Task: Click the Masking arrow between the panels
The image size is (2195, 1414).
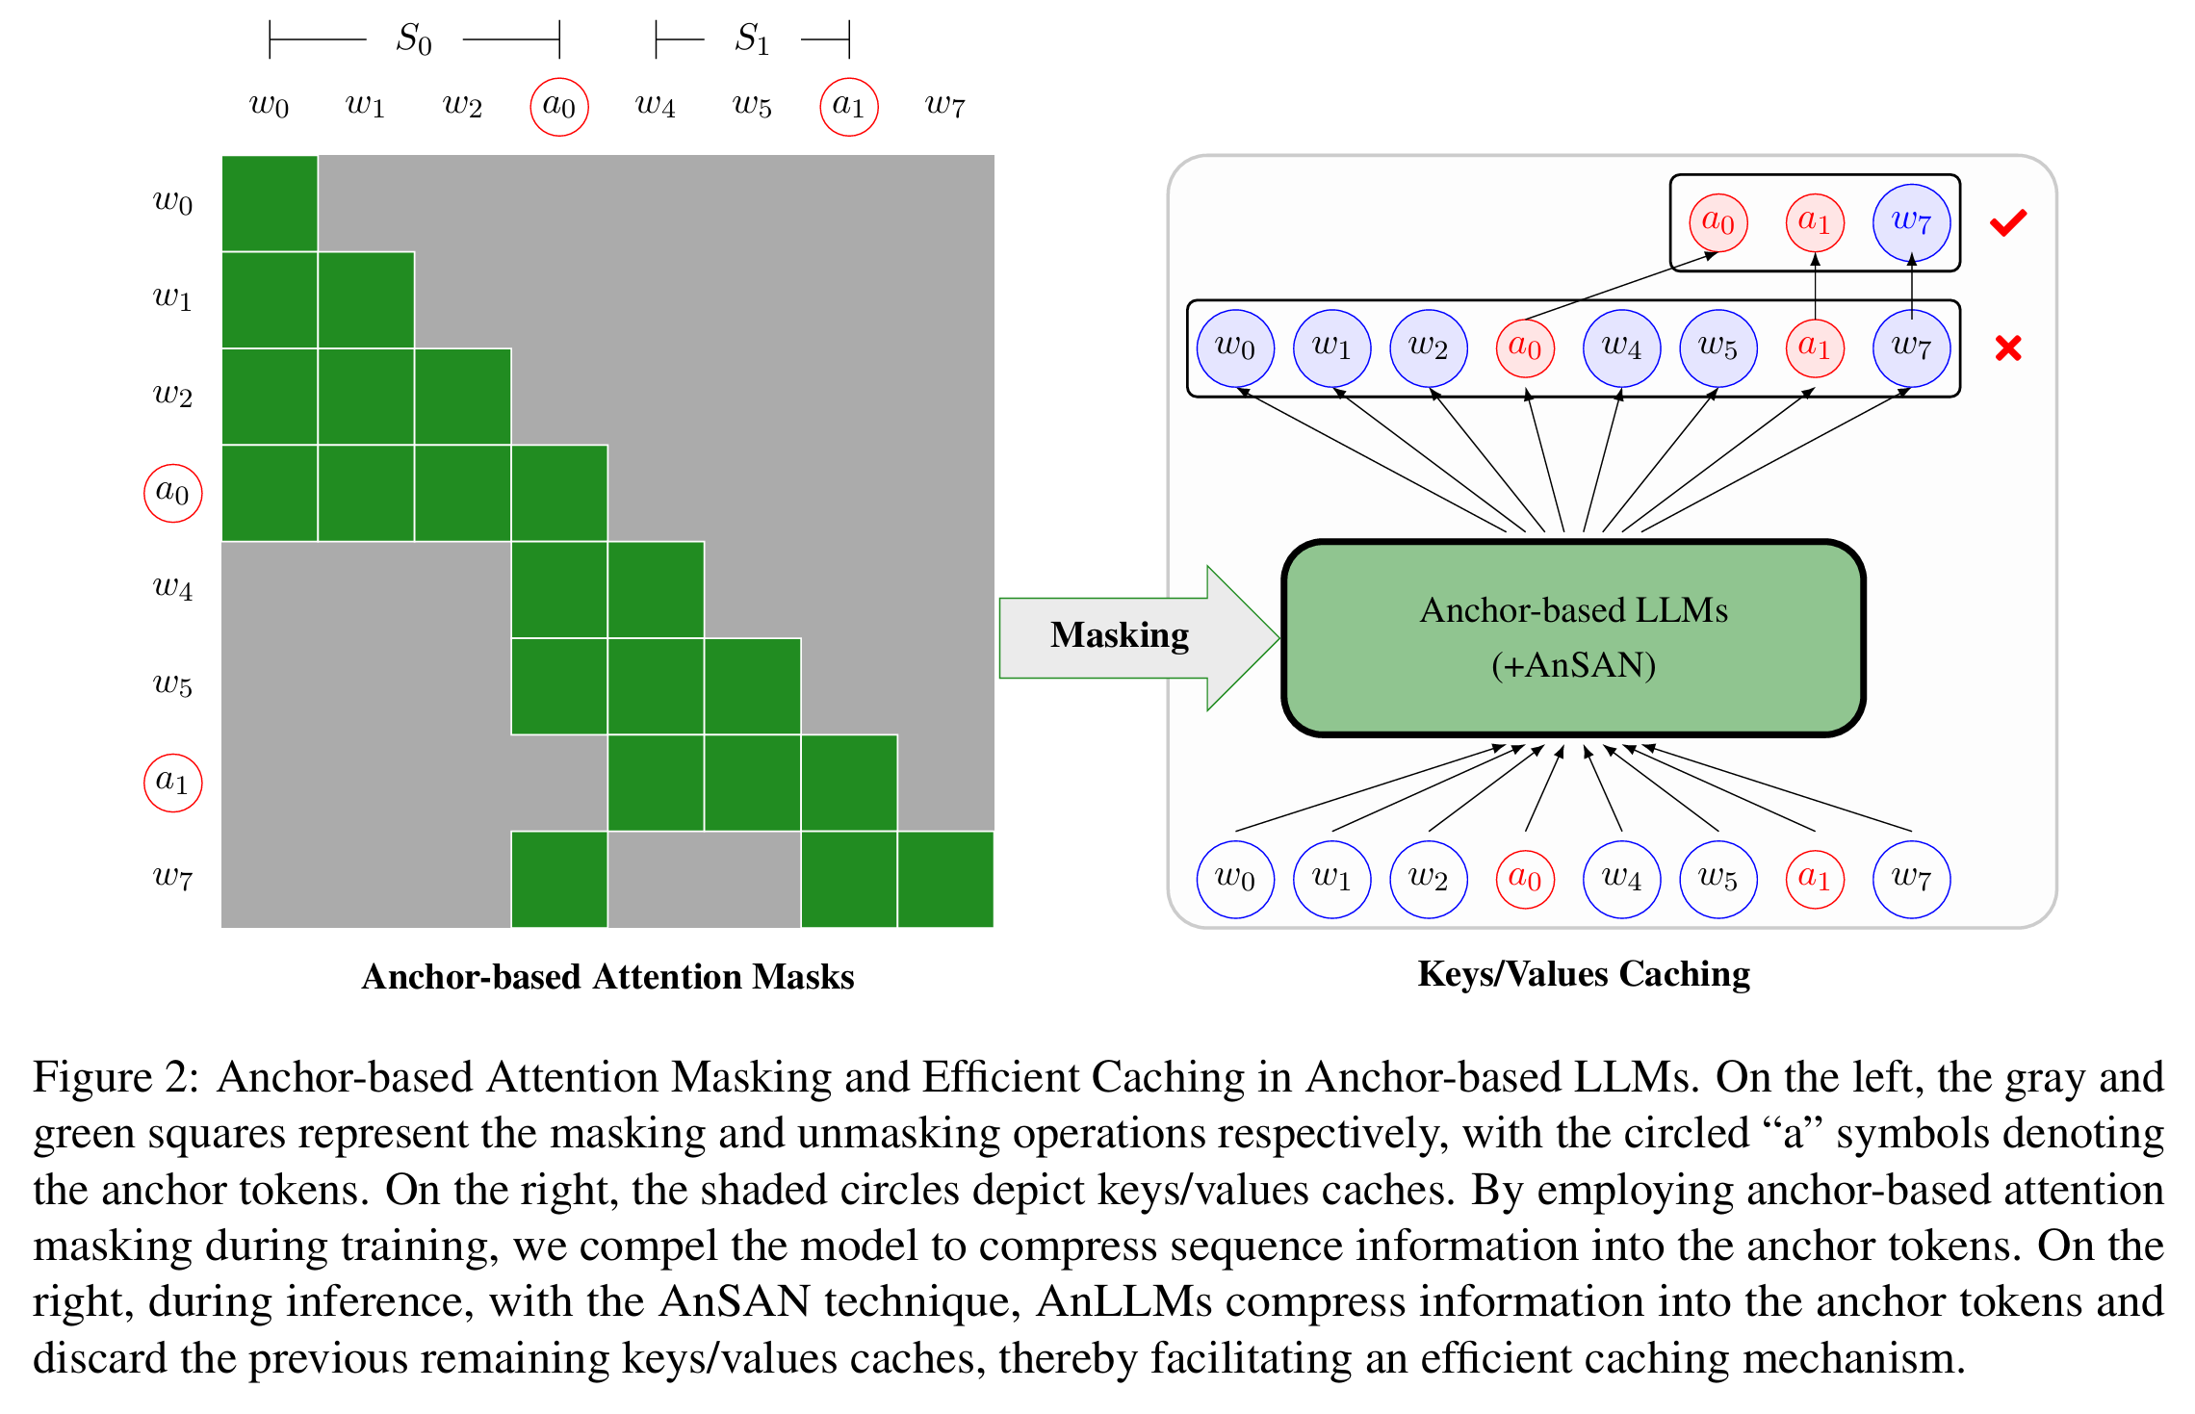Action: (1120, 635)
